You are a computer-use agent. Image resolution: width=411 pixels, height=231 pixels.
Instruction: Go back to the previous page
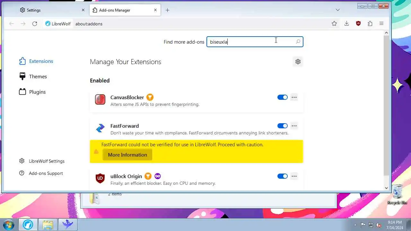[12, 24]
